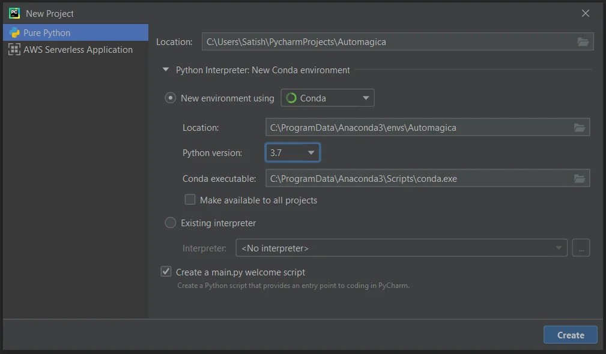Close the New Project dialog

(585, 13)
